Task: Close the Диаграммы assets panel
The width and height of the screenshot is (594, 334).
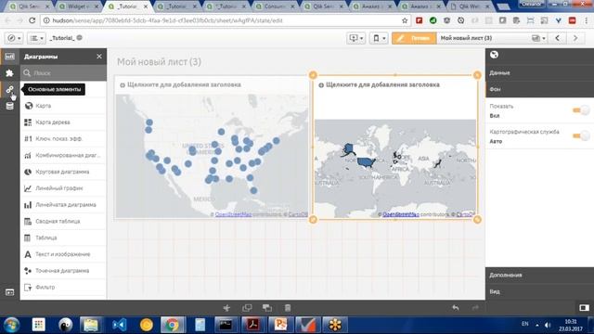Action: pos(99,57)
